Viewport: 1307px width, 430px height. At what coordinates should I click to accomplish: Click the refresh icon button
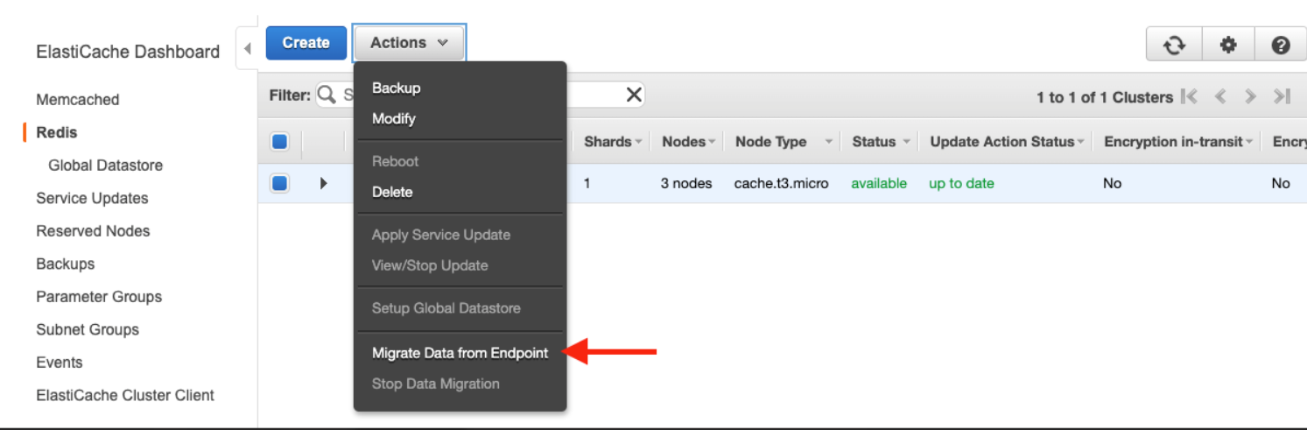pyautogui.click(x=1174, y=44)
